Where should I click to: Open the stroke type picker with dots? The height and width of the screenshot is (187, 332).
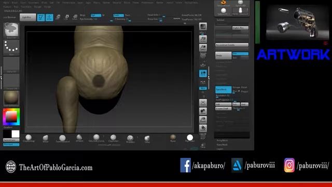tap(11, 47)
